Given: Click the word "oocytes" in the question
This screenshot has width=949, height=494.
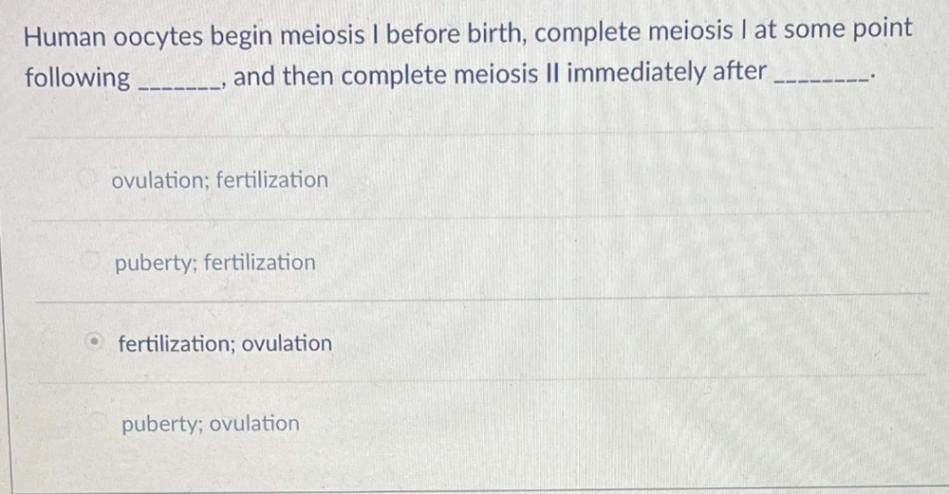Looking at the screenshot, I should pos(158,37).
